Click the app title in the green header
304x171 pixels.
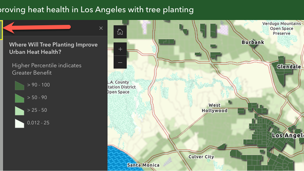pos(97,10)
